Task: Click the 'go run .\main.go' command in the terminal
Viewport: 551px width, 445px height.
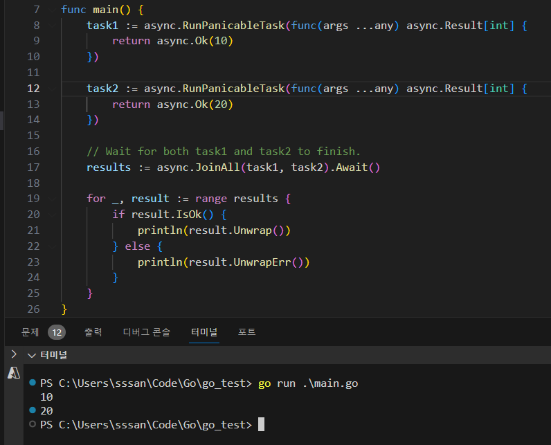Action: (308, 383)
